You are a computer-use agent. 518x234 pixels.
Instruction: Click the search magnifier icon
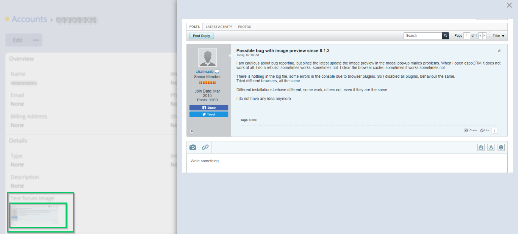tap(446, 36)
